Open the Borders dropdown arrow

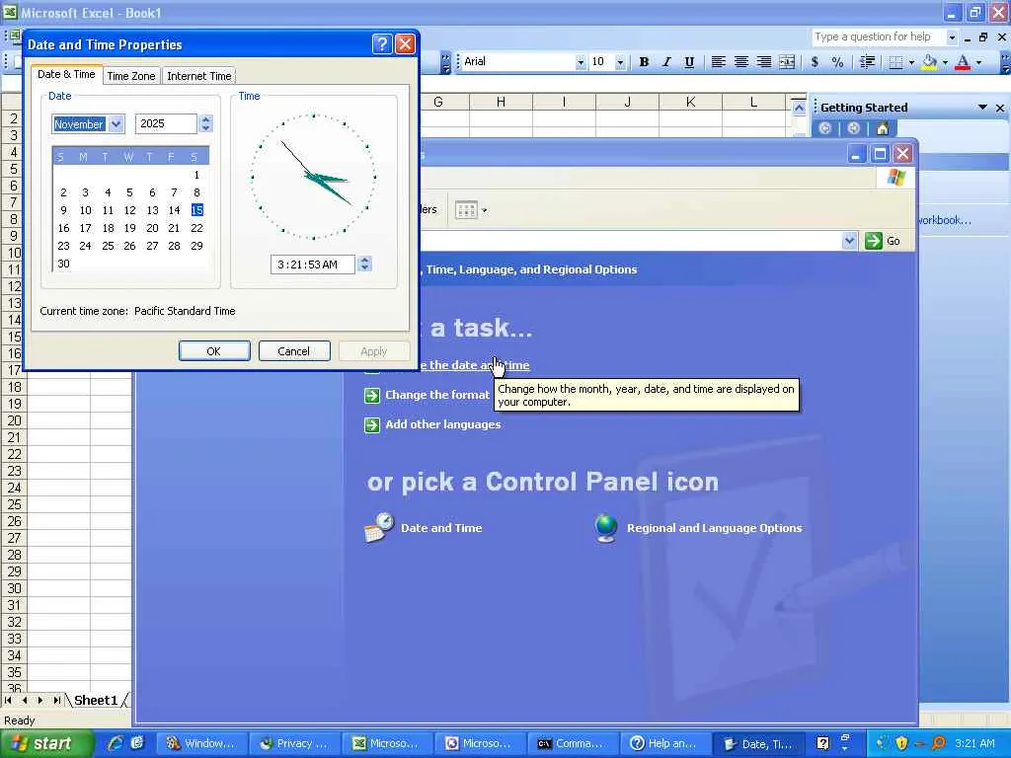pyautogui.click(x=911, y=62)
